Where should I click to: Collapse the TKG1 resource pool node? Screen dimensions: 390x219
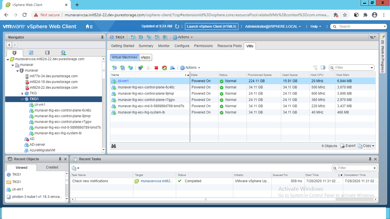tap(22, 99)
